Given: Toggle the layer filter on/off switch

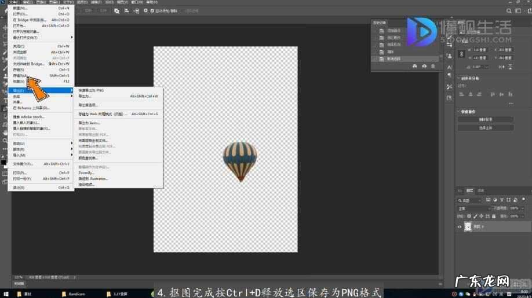Looking at the screenshot, I should click(x=524, y=199).
